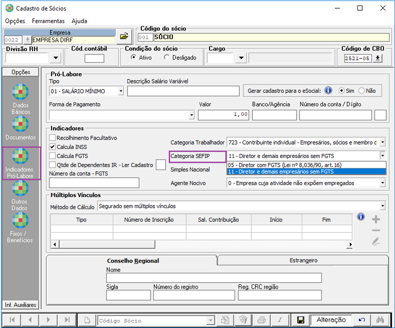Toggle Calcula INSS checkbox
The width and height of the screenshot is (395, 328).
coord(52,147)
